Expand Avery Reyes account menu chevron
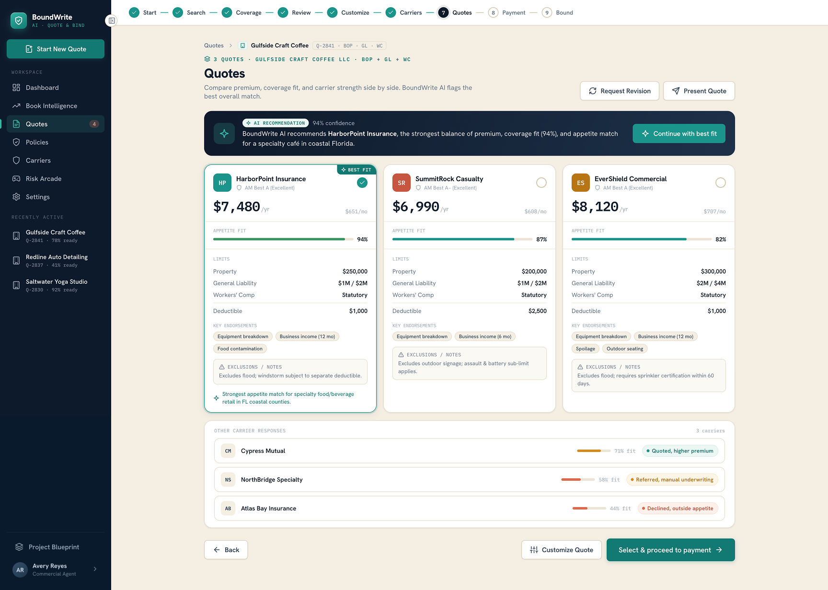The width and height of the screenshot is (828, 590). click(x=95, y=569)
